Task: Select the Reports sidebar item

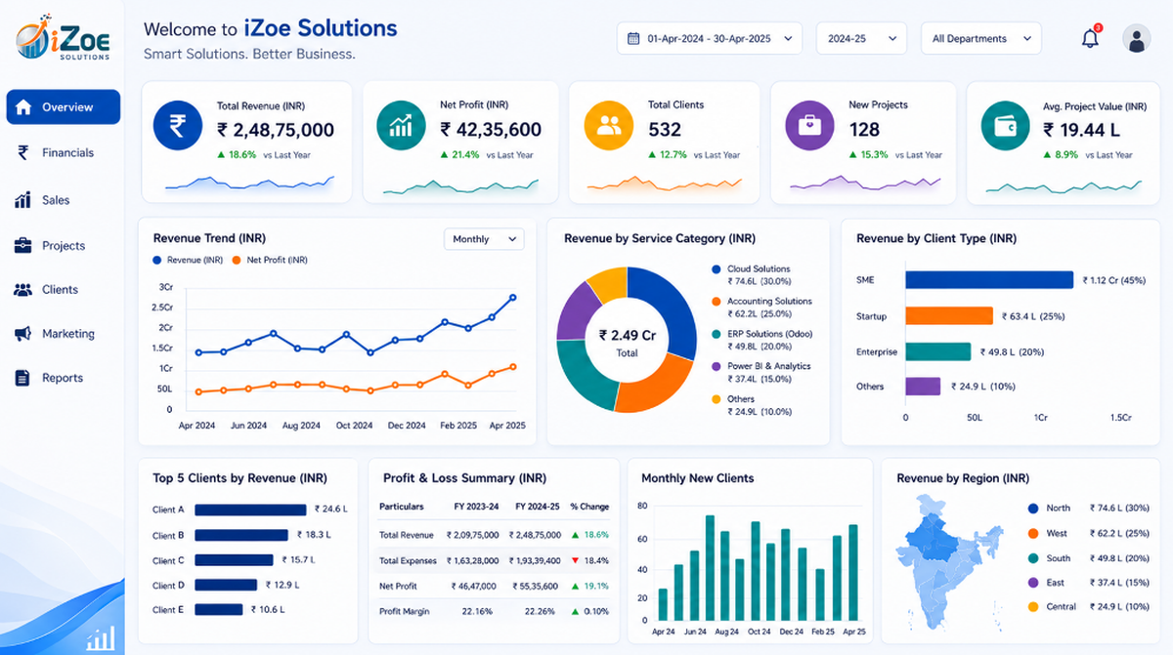Action: pos(64,378)
